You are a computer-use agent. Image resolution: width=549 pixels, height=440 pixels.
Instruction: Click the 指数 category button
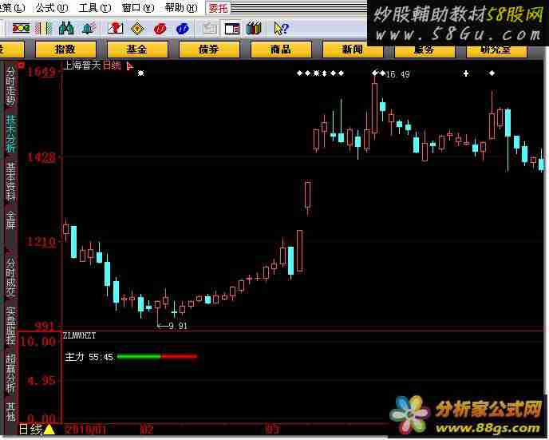pos(65,49)
